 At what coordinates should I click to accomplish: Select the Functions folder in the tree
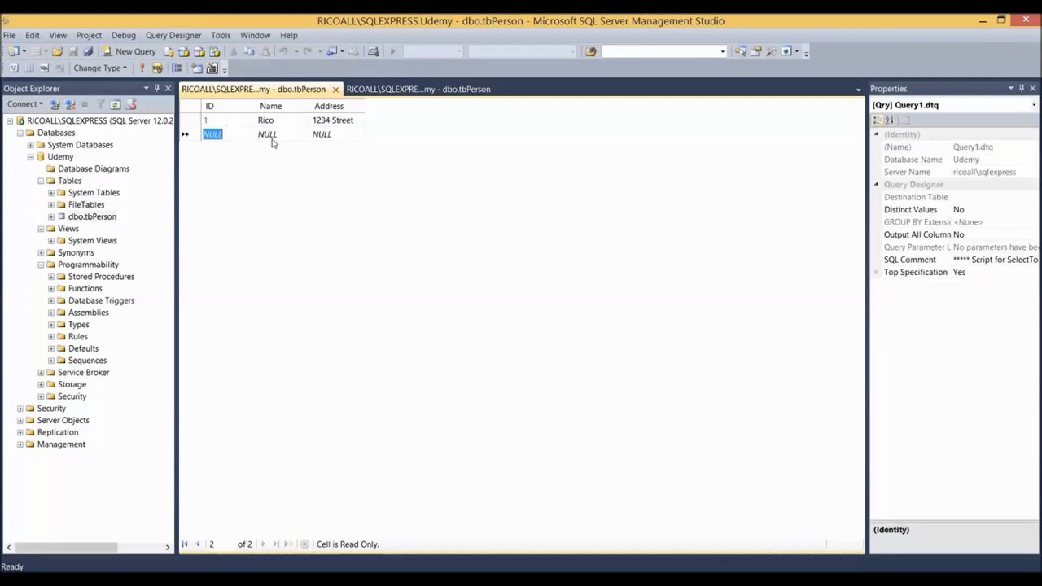tap(85, 288)
